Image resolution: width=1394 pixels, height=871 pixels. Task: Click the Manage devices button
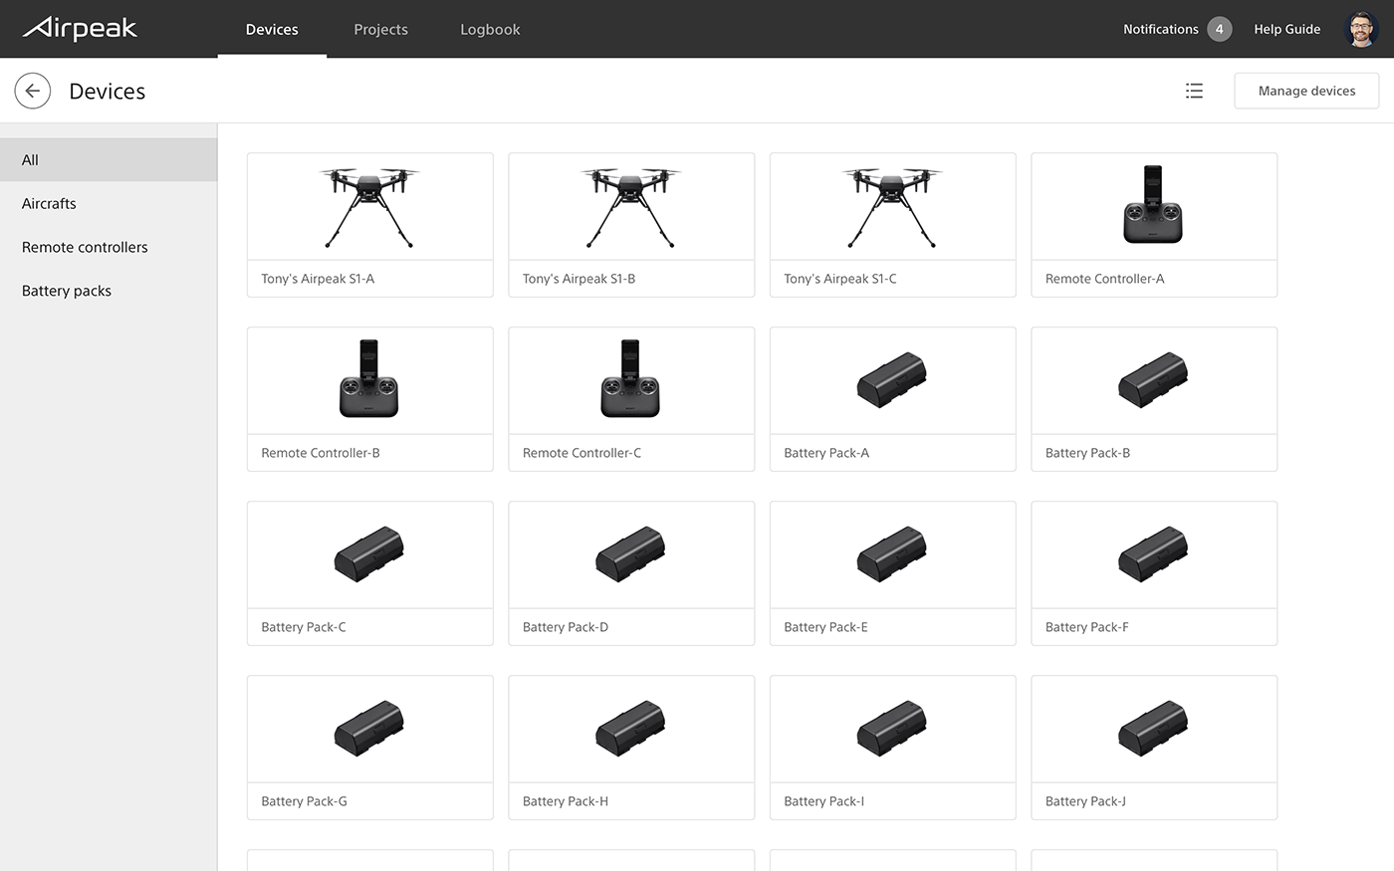click(x=1305, y=91)
